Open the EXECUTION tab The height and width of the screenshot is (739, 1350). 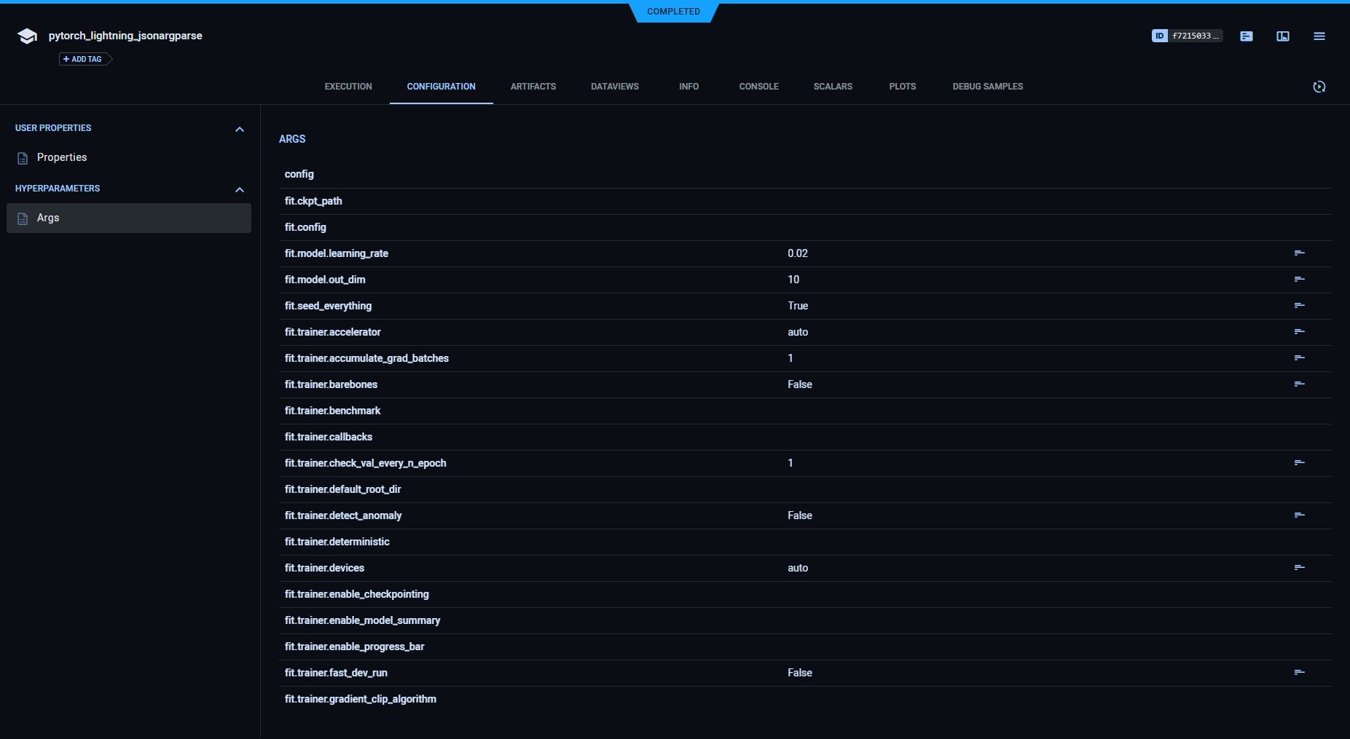348,86
